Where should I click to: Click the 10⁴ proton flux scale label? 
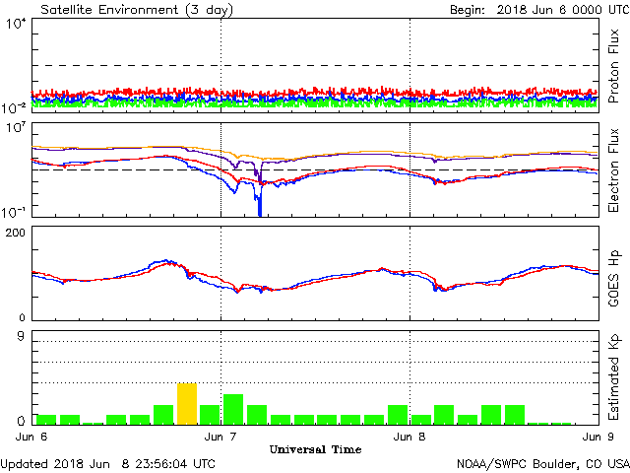[x=16, y=24]
